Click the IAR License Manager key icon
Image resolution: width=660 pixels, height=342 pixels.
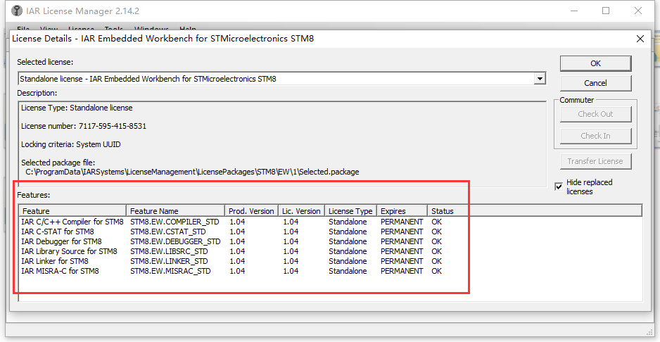point(16,11)
